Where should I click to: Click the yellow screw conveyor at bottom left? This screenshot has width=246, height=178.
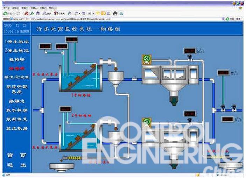(72, 158)
